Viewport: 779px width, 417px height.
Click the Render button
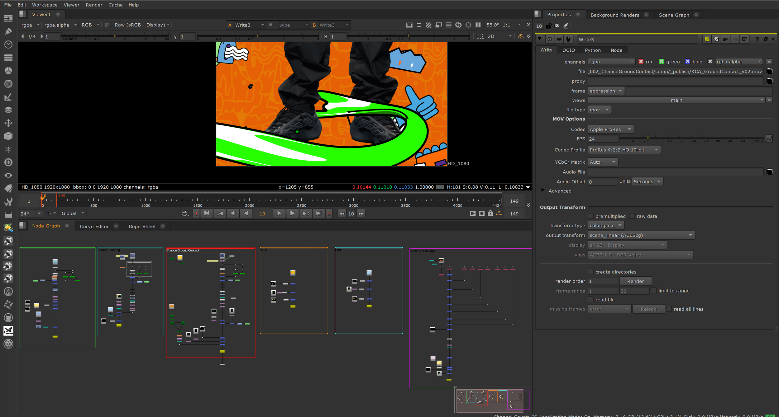635,281
